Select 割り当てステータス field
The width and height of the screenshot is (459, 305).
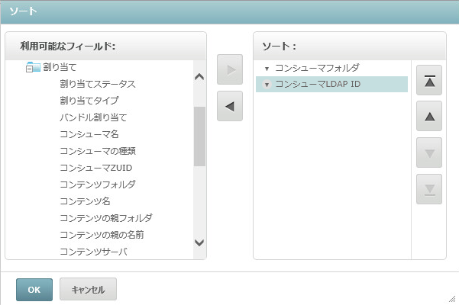pyautogui.click(x=98, y=84)
